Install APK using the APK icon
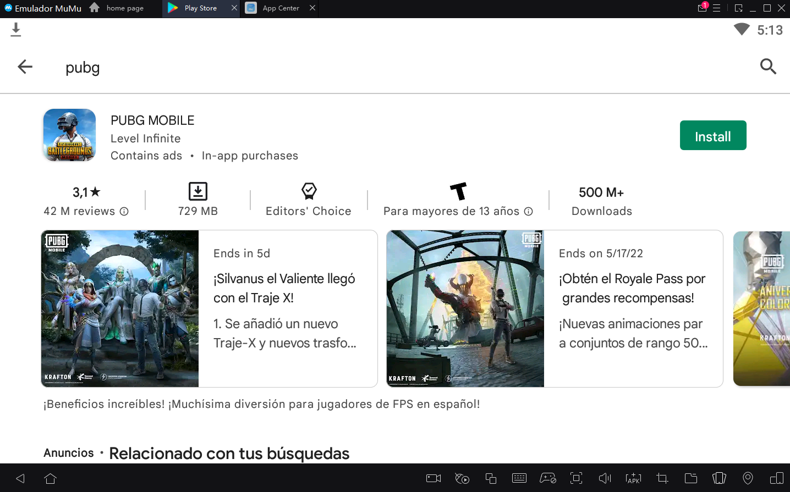790x492 pixels. tap(633, 478)
